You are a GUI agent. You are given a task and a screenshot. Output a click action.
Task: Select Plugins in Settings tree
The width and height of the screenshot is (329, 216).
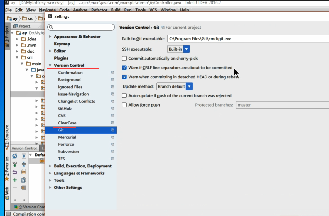61,58
